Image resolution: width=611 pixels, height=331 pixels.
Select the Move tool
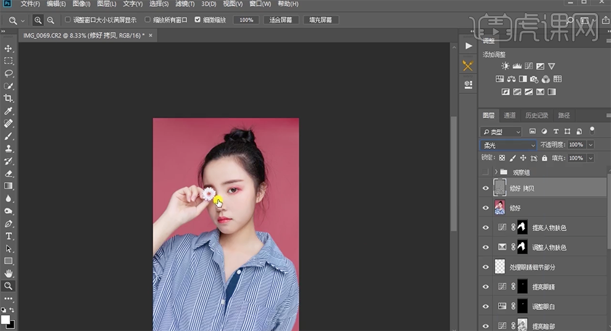(9, 48)
